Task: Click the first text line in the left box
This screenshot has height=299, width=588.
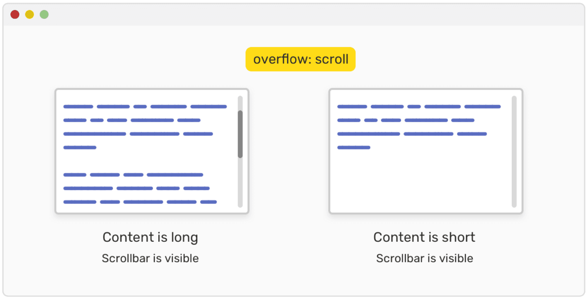Action: [x=145, y=107]
